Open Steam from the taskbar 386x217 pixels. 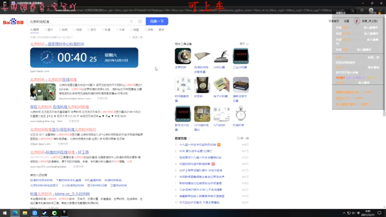[44, 213]
